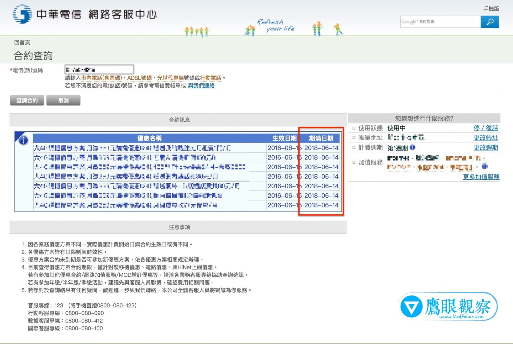Click the 合約查詢 page title

(x=33, y=56)
